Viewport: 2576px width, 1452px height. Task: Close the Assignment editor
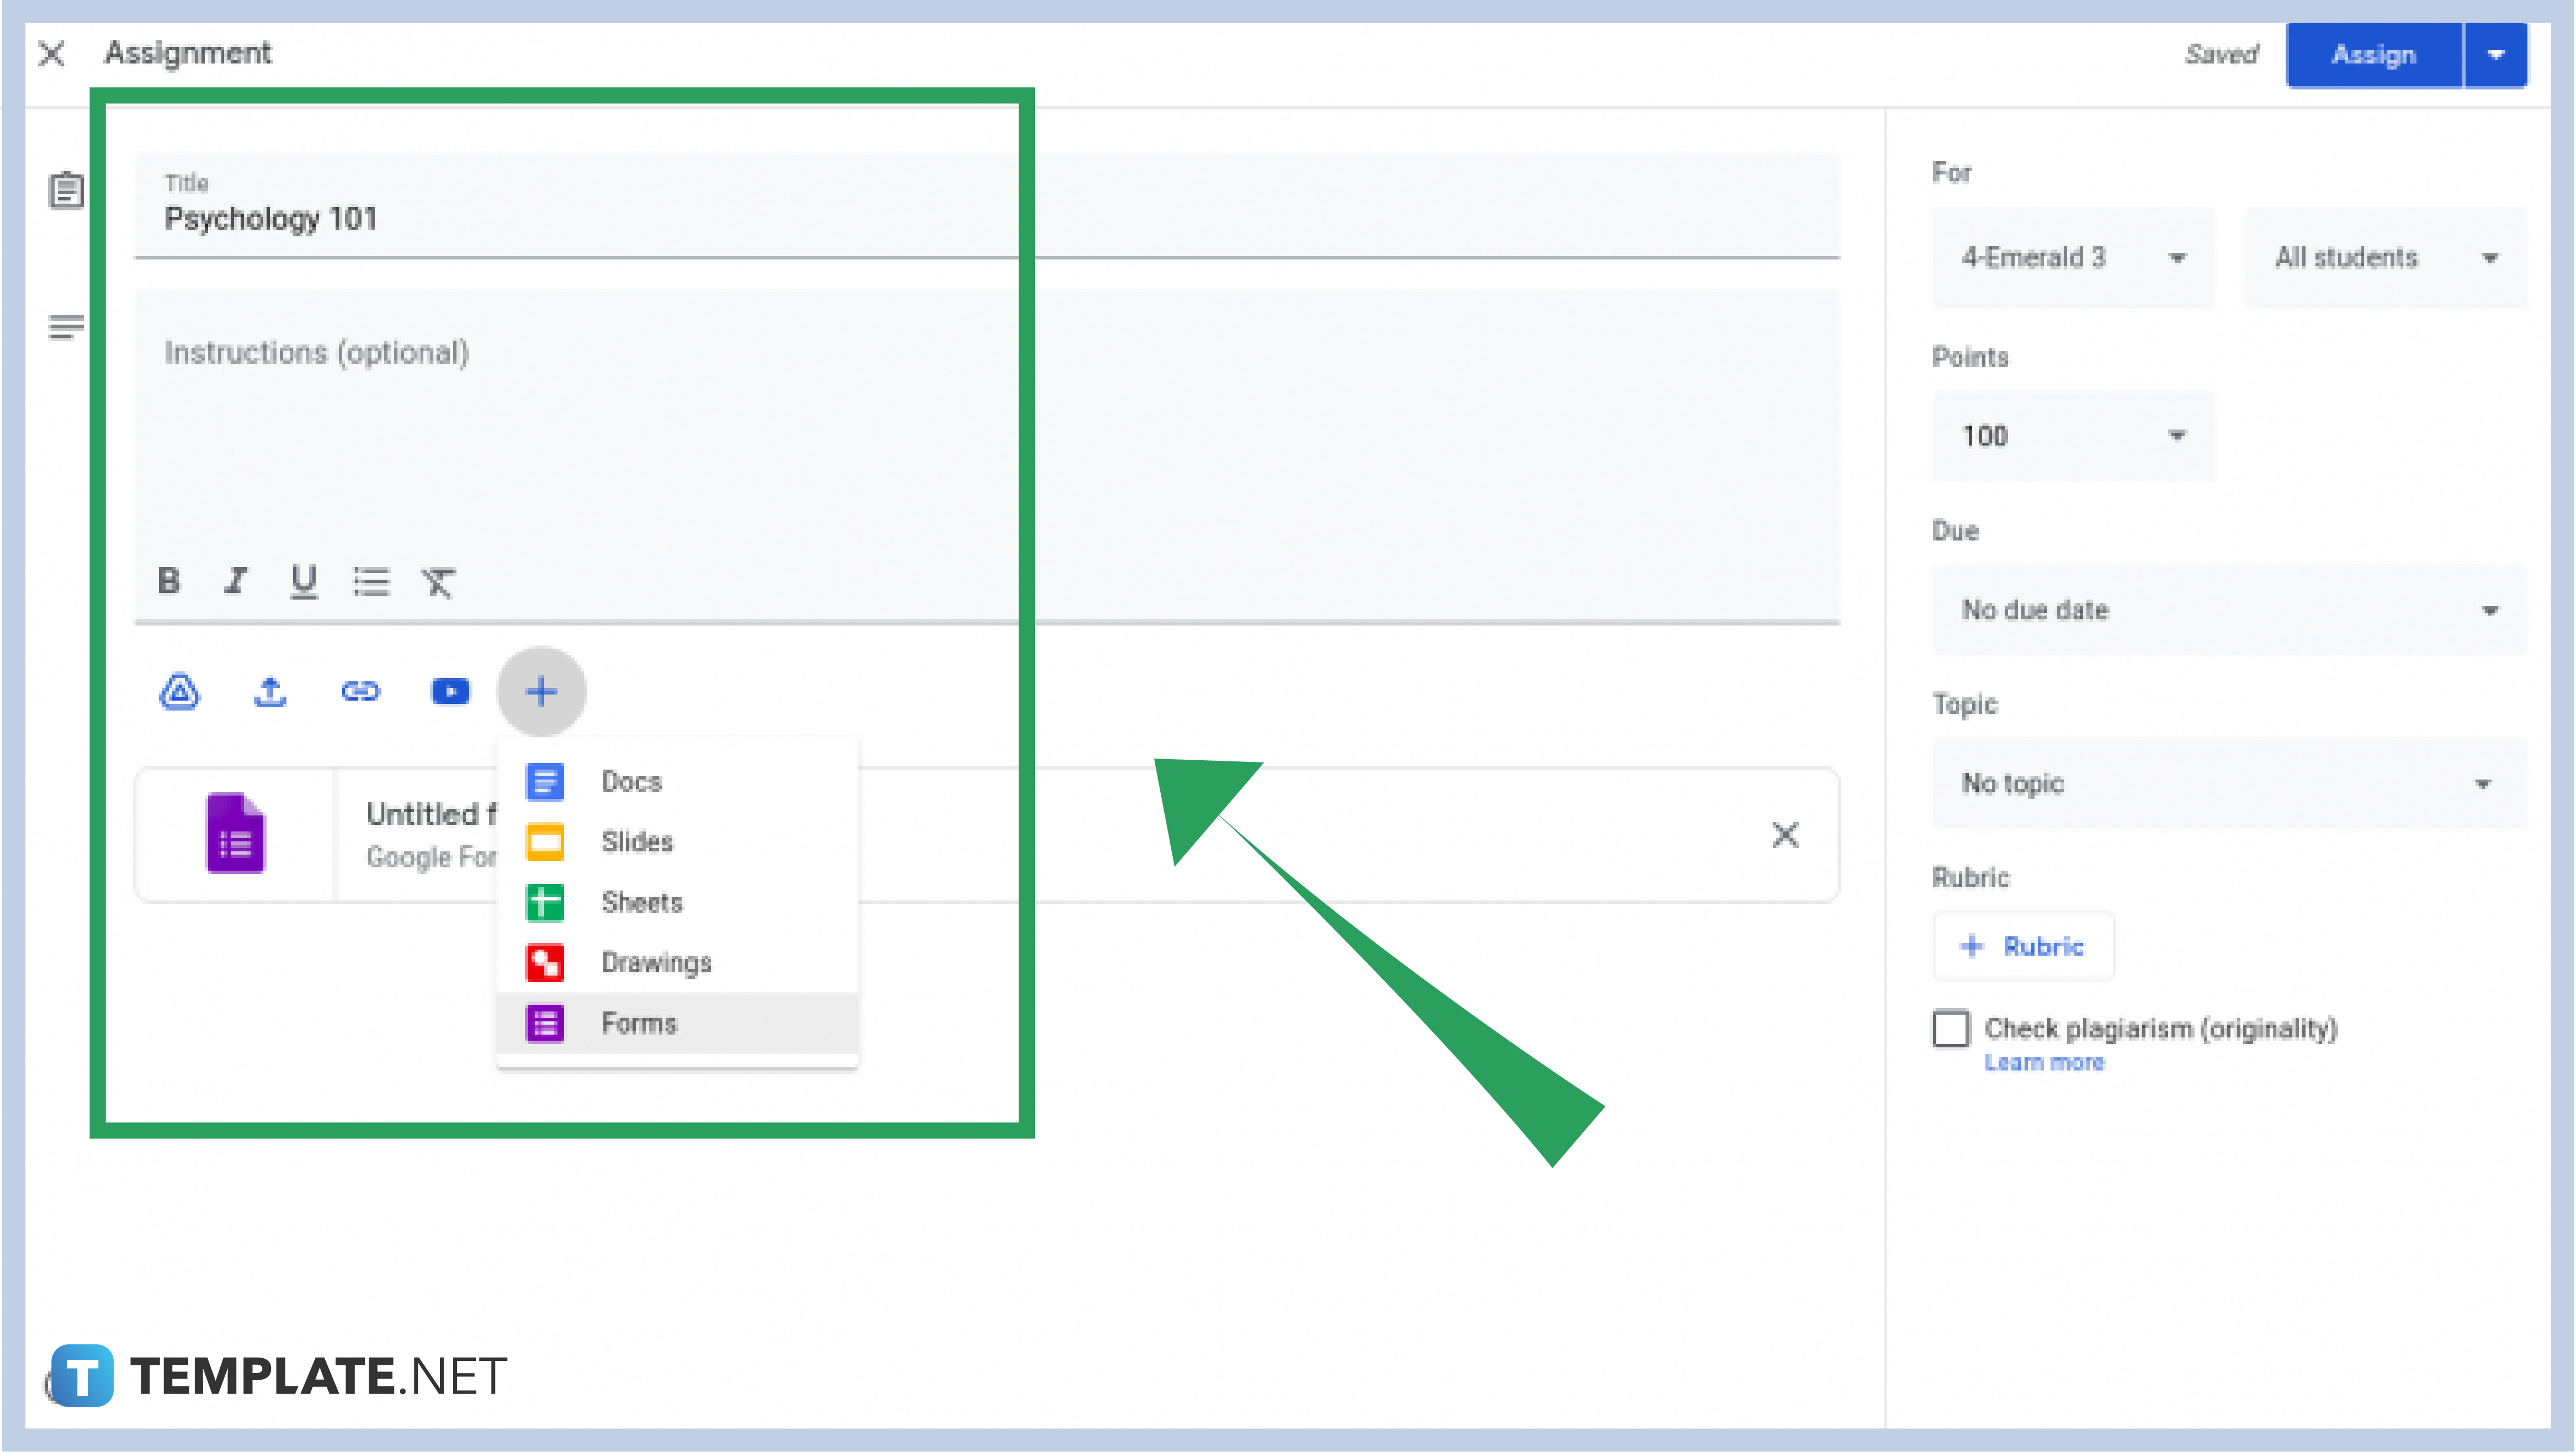click(x=52, y=53)
